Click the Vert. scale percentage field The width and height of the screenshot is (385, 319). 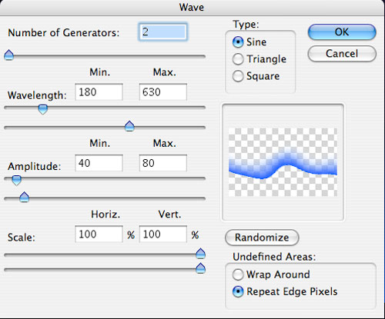163,234
